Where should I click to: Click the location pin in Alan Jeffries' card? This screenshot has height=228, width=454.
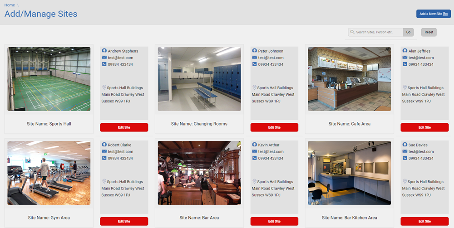[x=405, y=87]
